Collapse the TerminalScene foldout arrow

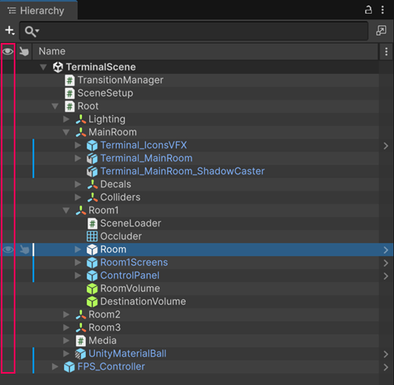(x=43, y=67)
